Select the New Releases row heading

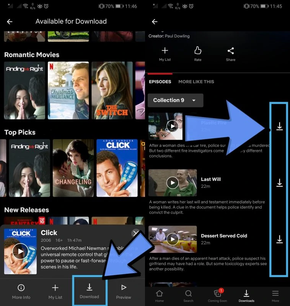(x=26, y=210)
